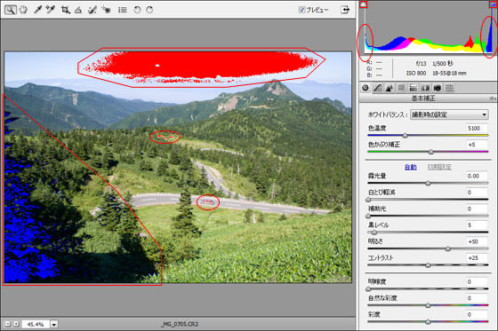Select the Hand tool
Viewport: 498px width, 331px height.
point(23,10)
